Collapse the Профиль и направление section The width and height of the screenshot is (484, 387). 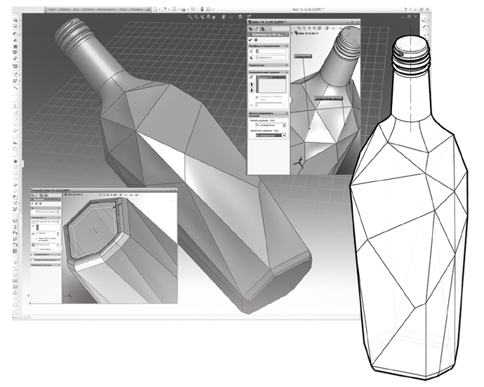pyautogui.click(x=287, y=46)
